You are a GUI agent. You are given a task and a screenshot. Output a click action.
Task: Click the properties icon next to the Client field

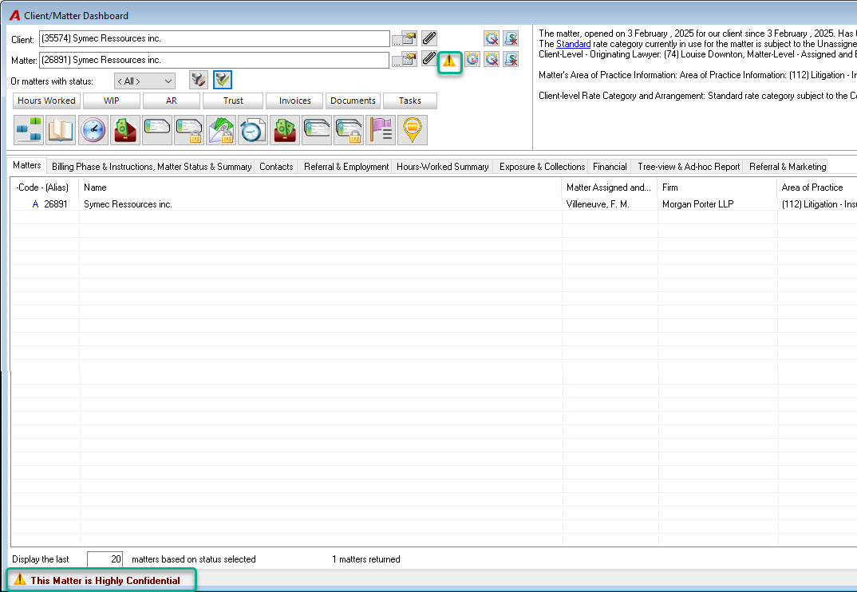[x=409, y=38]
